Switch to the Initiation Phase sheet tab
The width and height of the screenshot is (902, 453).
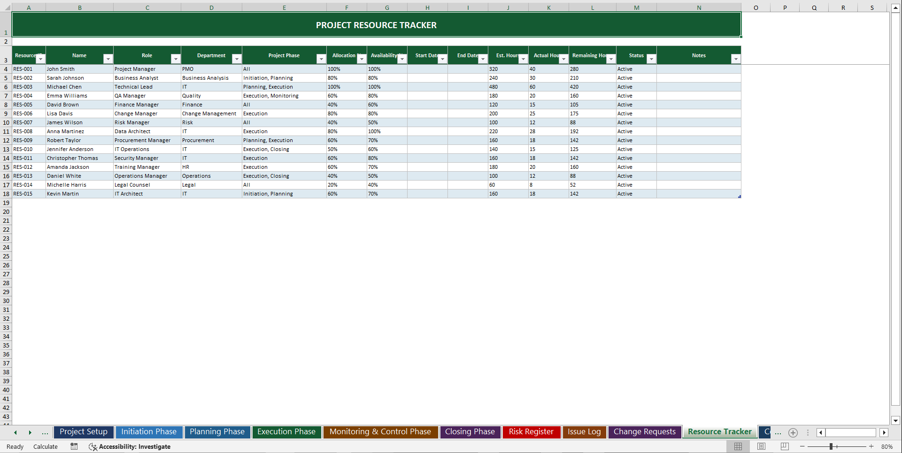coord(149,432)
